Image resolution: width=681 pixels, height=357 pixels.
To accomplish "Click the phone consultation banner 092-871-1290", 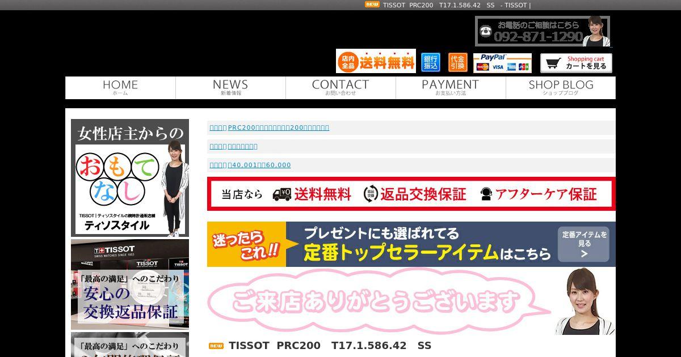I will [543, 31].
